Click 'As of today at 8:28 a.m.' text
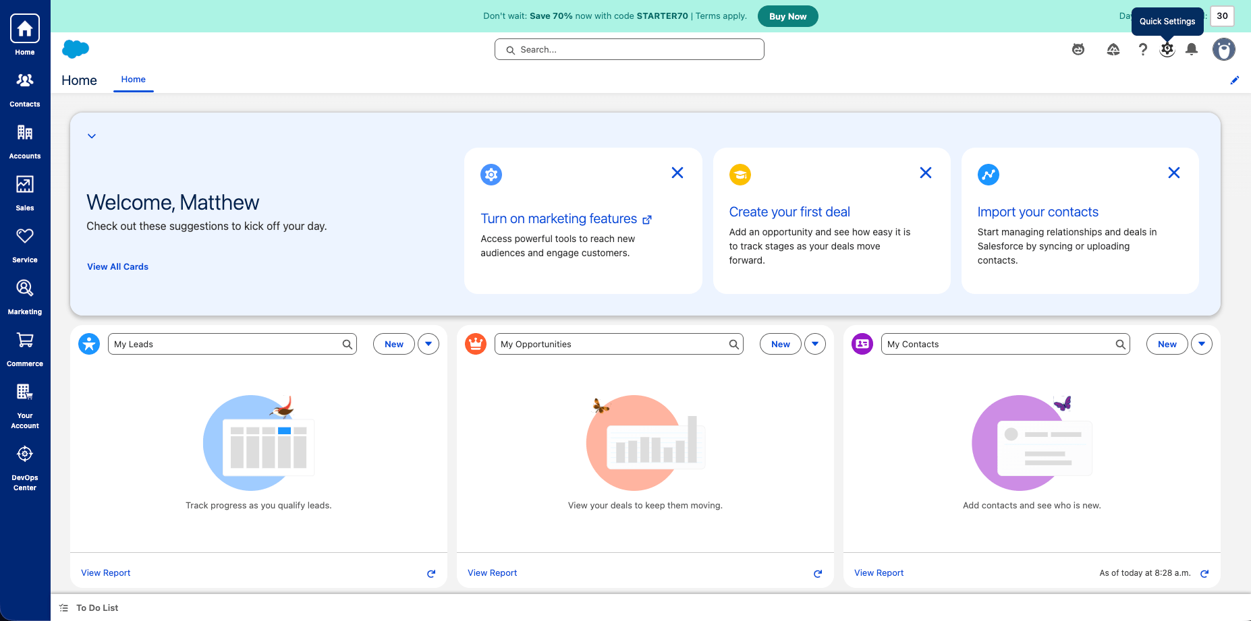Screen dimensions: 1251x621 (x=1145, y=573)
